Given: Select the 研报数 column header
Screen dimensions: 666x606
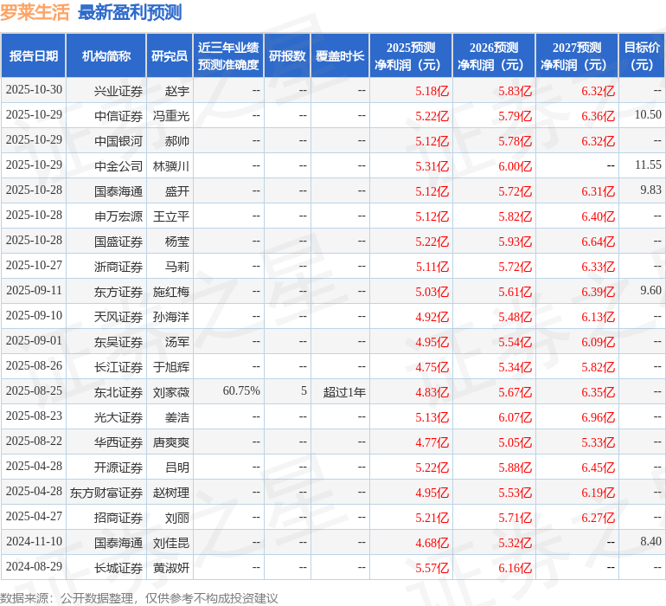Looking at the screenshot, I should [x=286, y=56].
